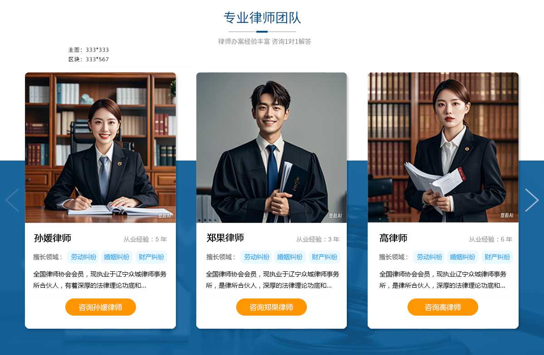Image resolution: width=544 pixels, height=355 pixels.
Task: Select 婚姻纠纷 tag on 郑果律师's card
Action: [290, 257]
